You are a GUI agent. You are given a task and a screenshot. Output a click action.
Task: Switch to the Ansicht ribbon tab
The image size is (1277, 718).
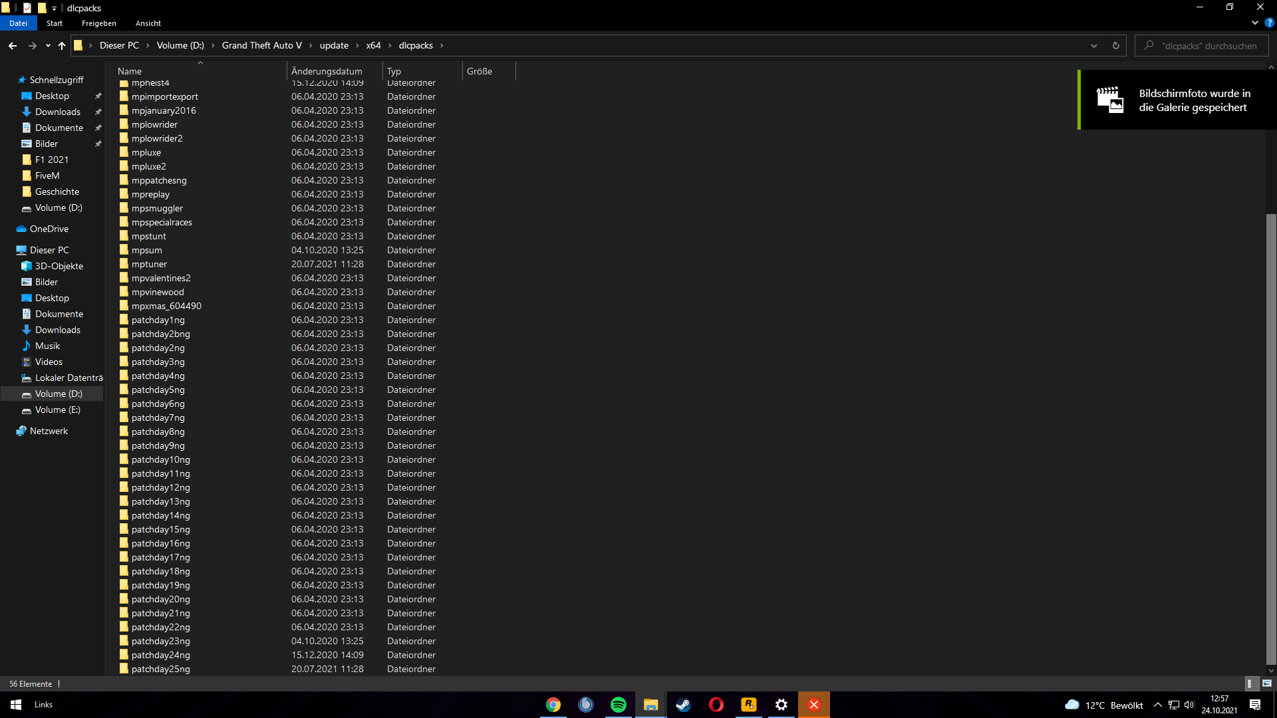(x=148, y=23)
